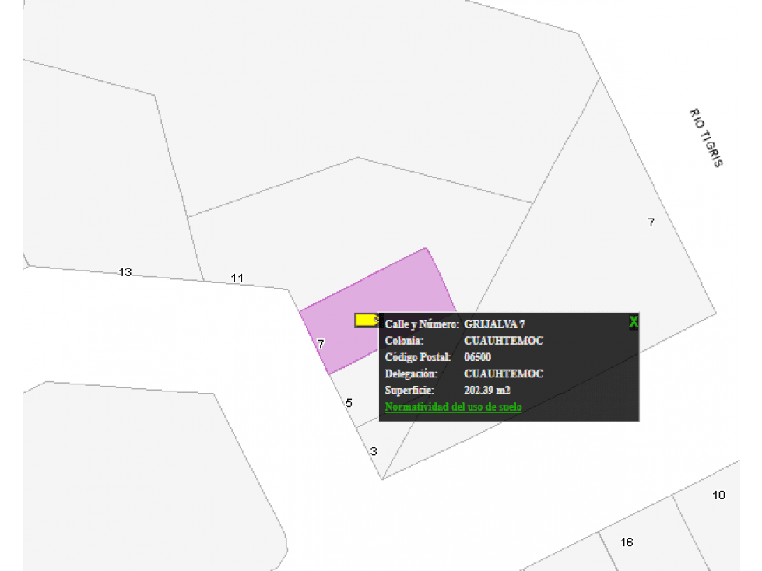
Task: Click the Superficie 202.39 m2 value
Action: click(487, 390)
